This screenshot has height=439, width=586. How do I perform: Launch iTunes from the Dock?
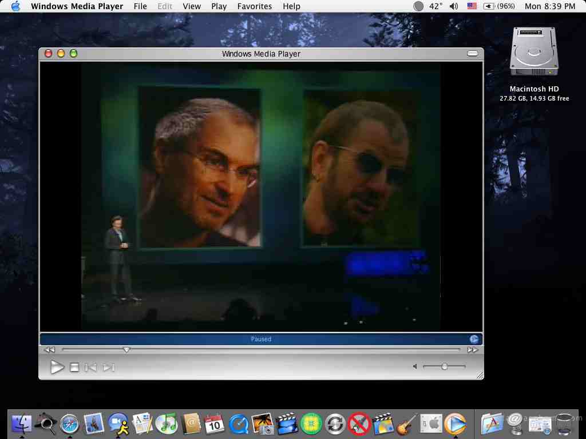pyautogui.click(x=167, y=424)
